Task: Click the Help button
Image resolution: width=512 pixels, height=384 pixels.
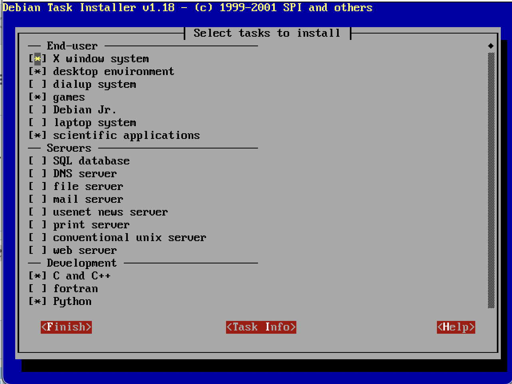Action: click(456, 327)
